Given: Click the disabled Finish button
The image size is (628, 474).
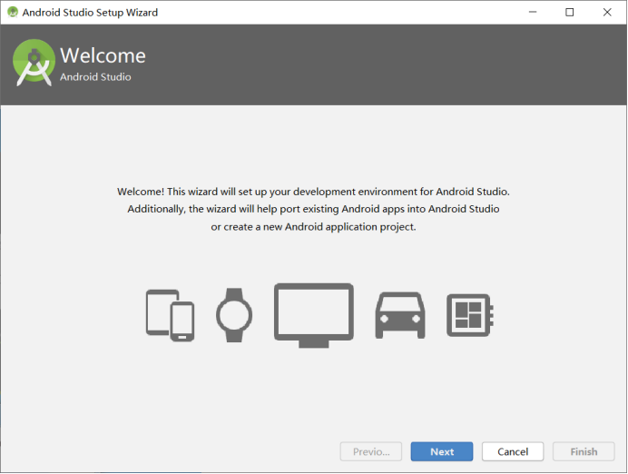Looking at the screenshot, I should pos(584,451).
